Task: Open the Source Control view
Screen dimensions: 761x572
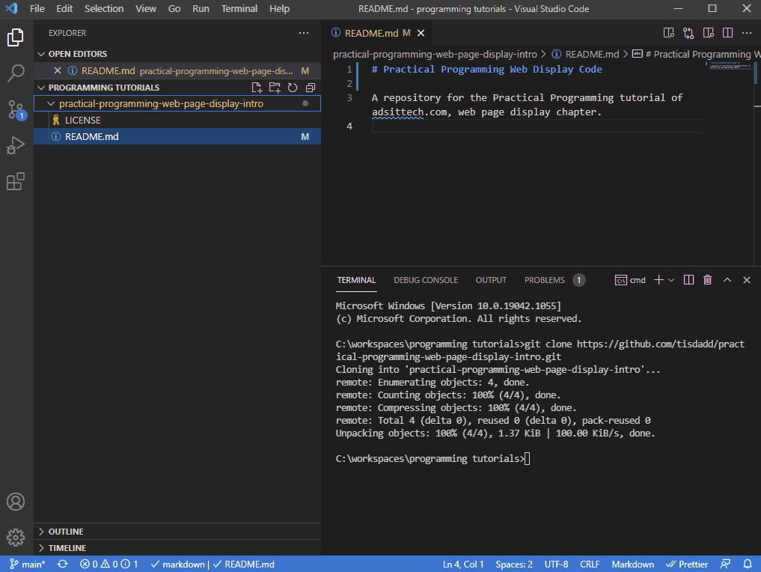Action: tap(16, 110)
